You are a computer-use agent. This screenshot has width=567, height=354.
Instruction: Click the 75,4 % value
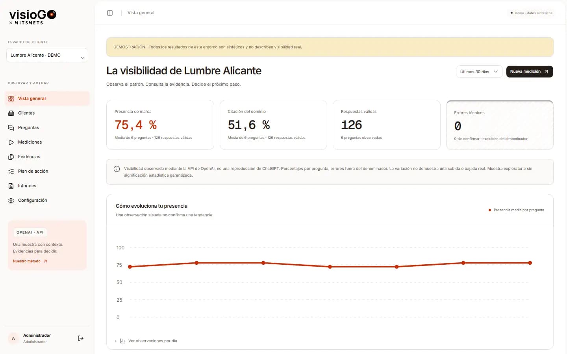[136, 125]
